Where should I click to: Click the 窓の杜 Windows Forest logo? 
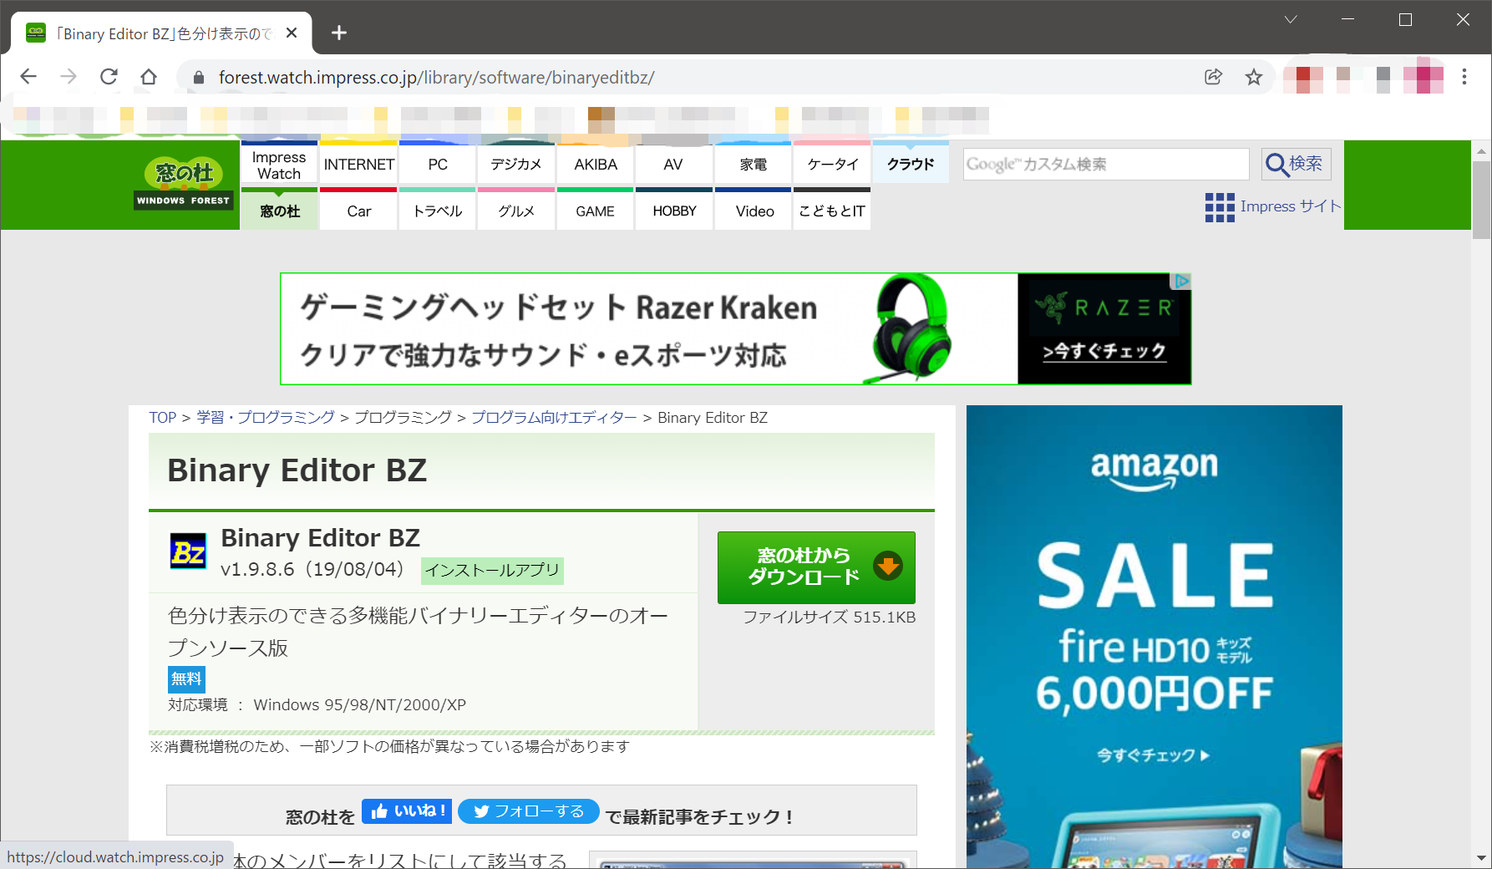tap(183, 183)
